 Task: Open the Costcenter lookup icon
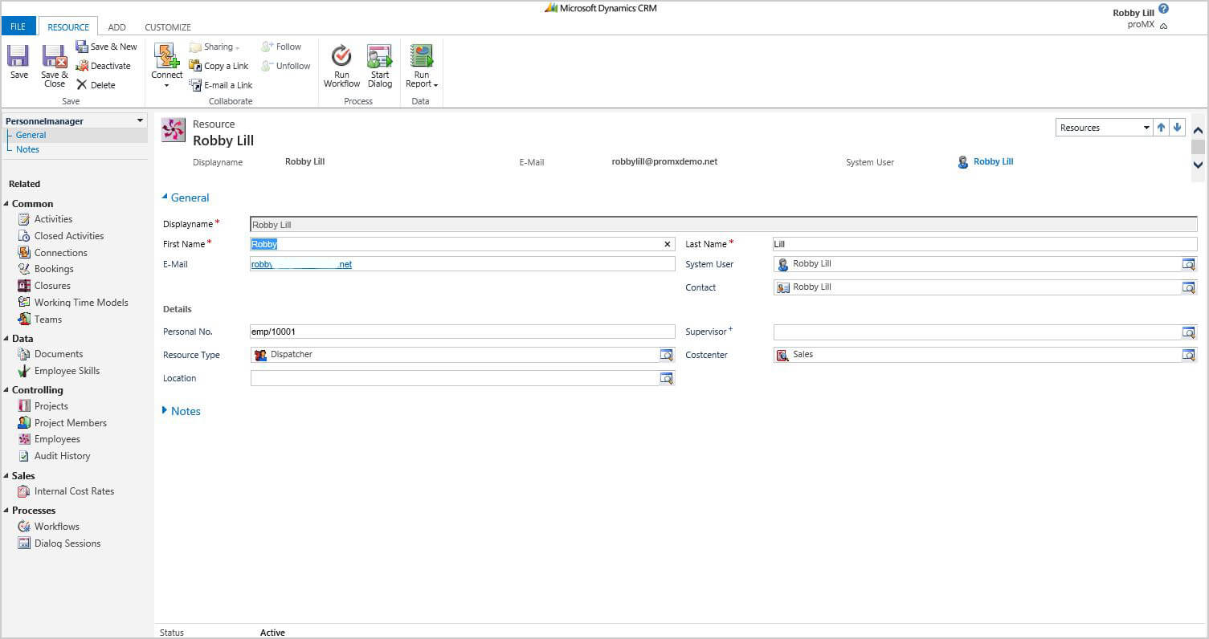(1189, 355)
